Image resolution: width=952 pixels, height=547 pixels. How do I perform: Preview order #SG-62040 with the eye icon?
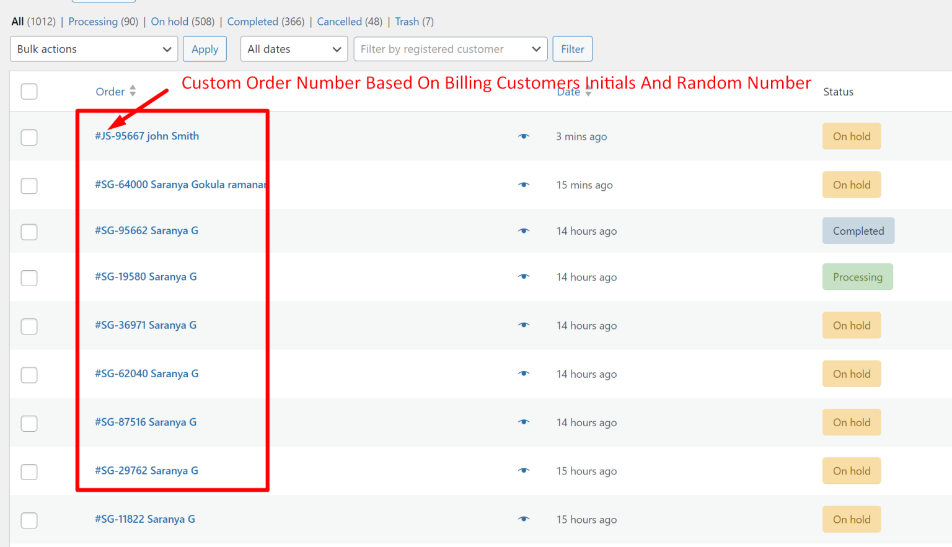point(524,374)
